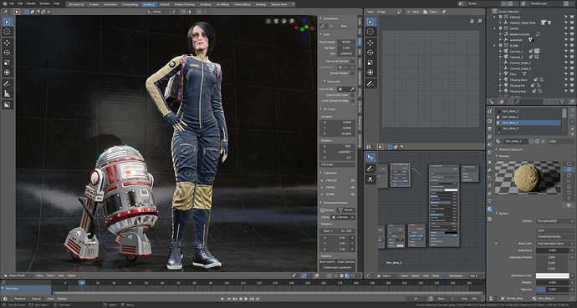Click the Camera_1 object icon in outliner
Screen dimensions: 577x308
(507, 52)
